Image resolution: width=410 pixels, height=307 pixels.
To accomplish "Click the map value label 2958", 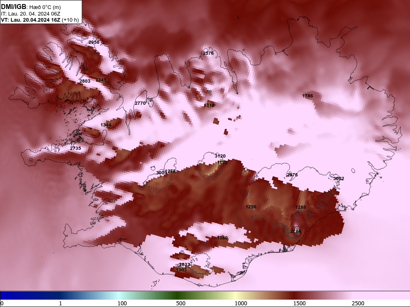I will (x=94, y=42).
